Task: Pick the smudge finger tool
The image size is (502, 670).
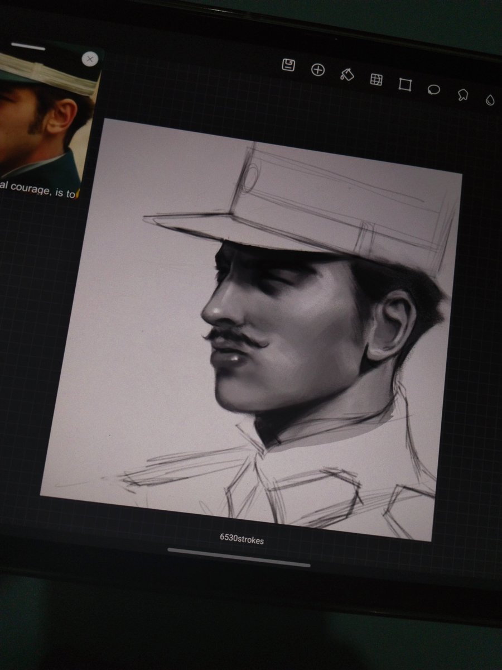Action: 462,95
